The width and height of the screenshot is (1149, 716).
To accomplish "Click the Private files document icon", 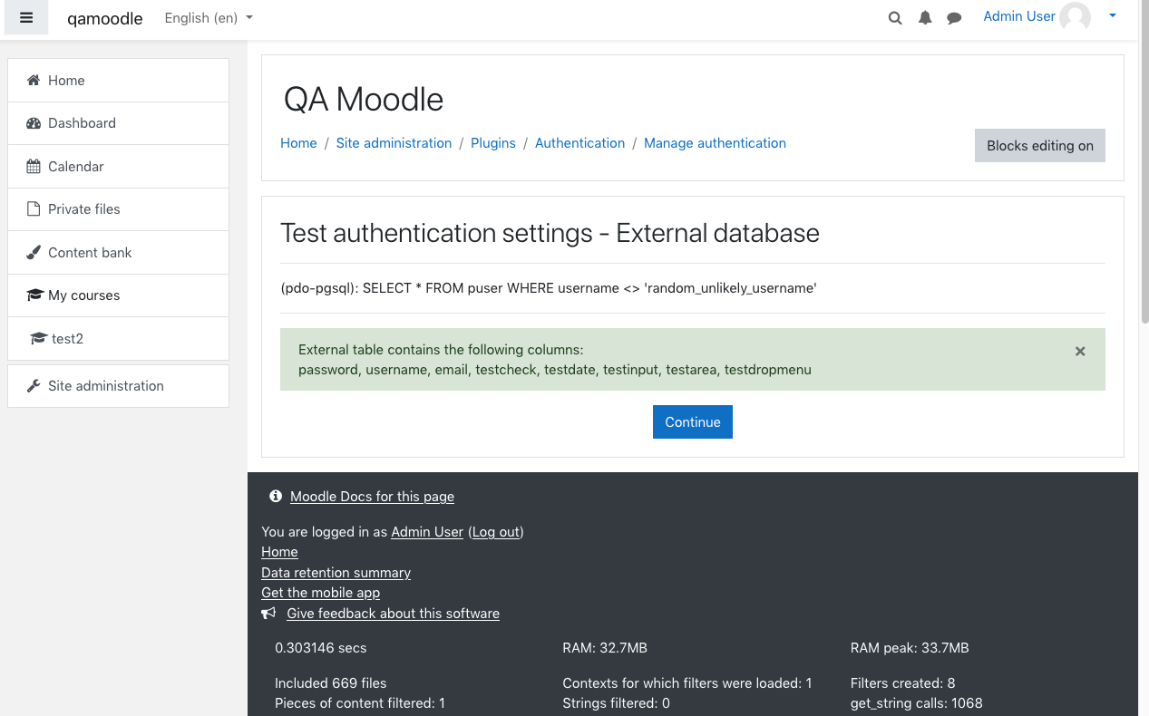I will click(x=34, y=209).
